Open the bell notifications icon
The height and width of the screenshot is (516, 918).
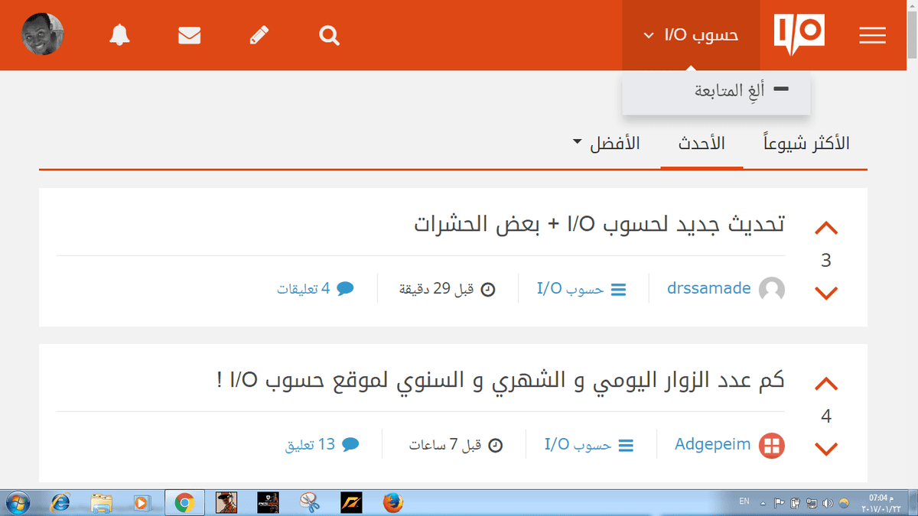(x=119, y=35)
